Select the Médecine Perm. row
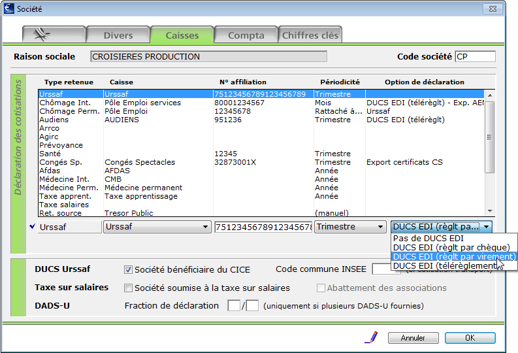Viewport: 518px width, 353px height. 261,188
